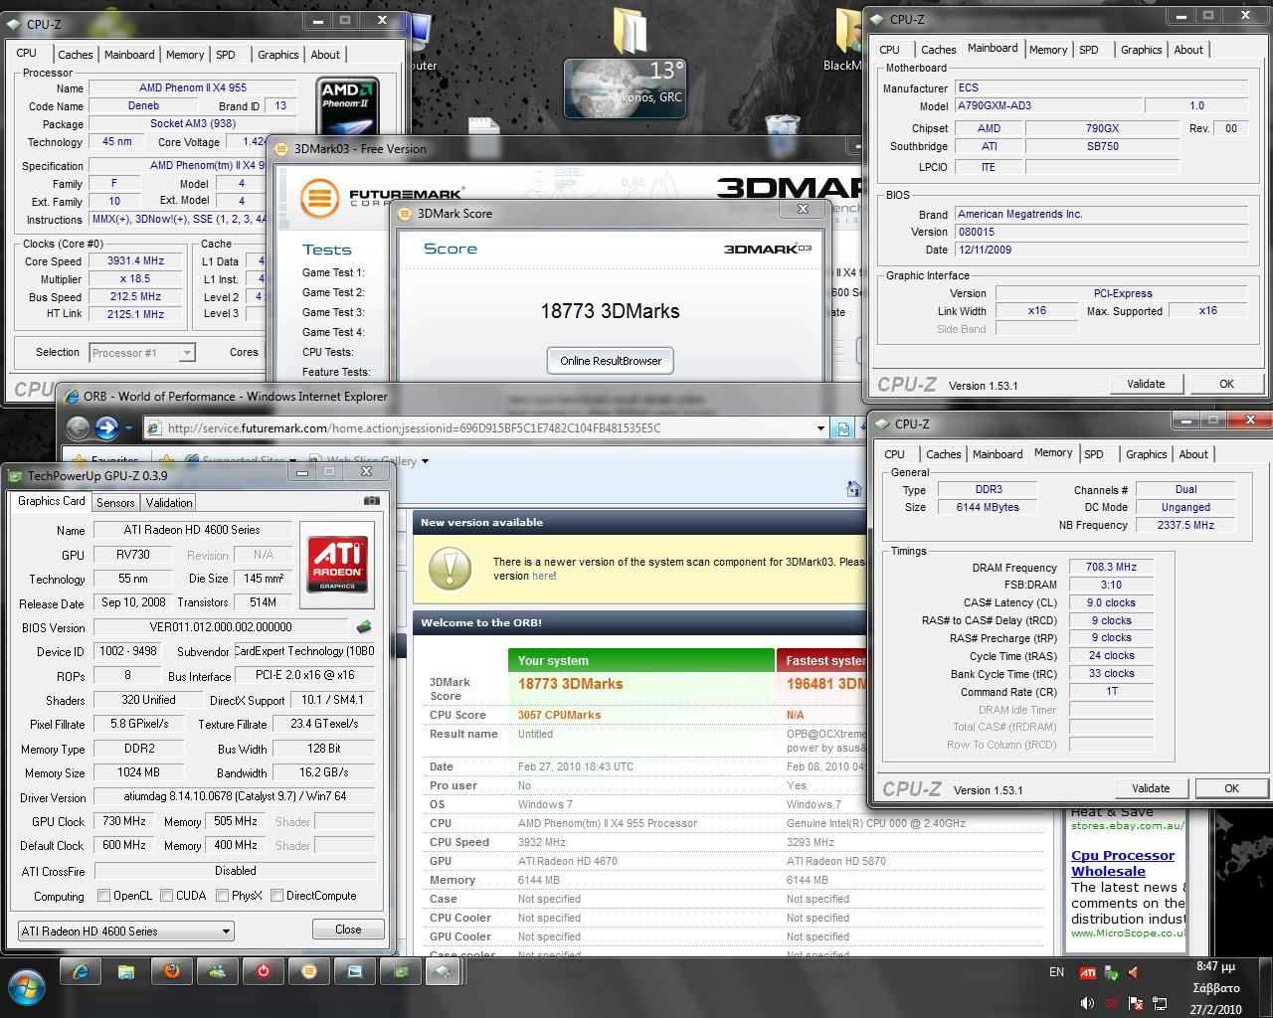This screenshot has width=1273, height=1018.
Task: Open Windows Live Messenger taskbar icon
Action: (218, 971)
